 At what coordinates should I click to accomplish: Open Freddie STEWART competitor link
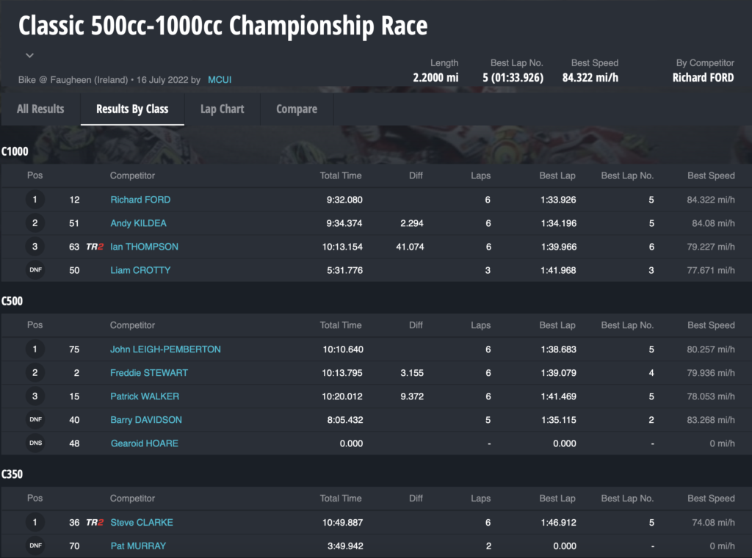(149, 372)
